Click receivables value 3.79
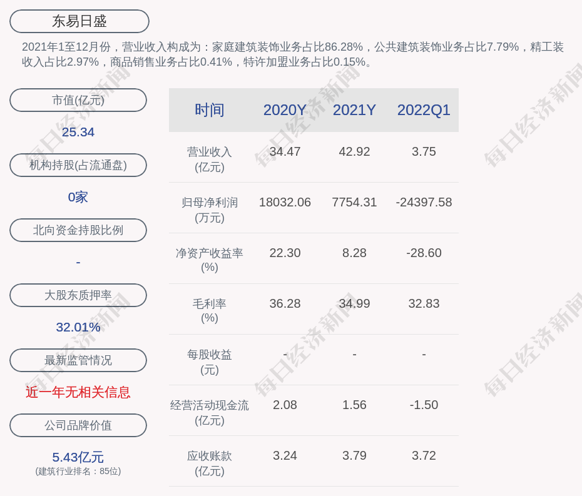 (354, 455)
